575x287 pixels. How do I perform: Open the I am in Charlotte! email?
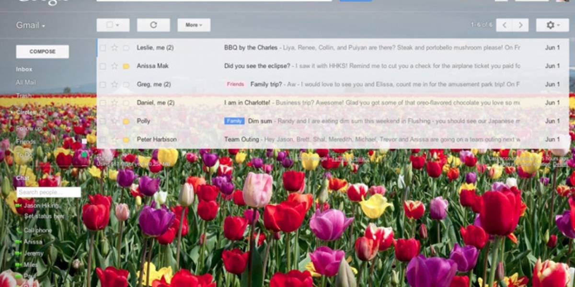[333, 103]
